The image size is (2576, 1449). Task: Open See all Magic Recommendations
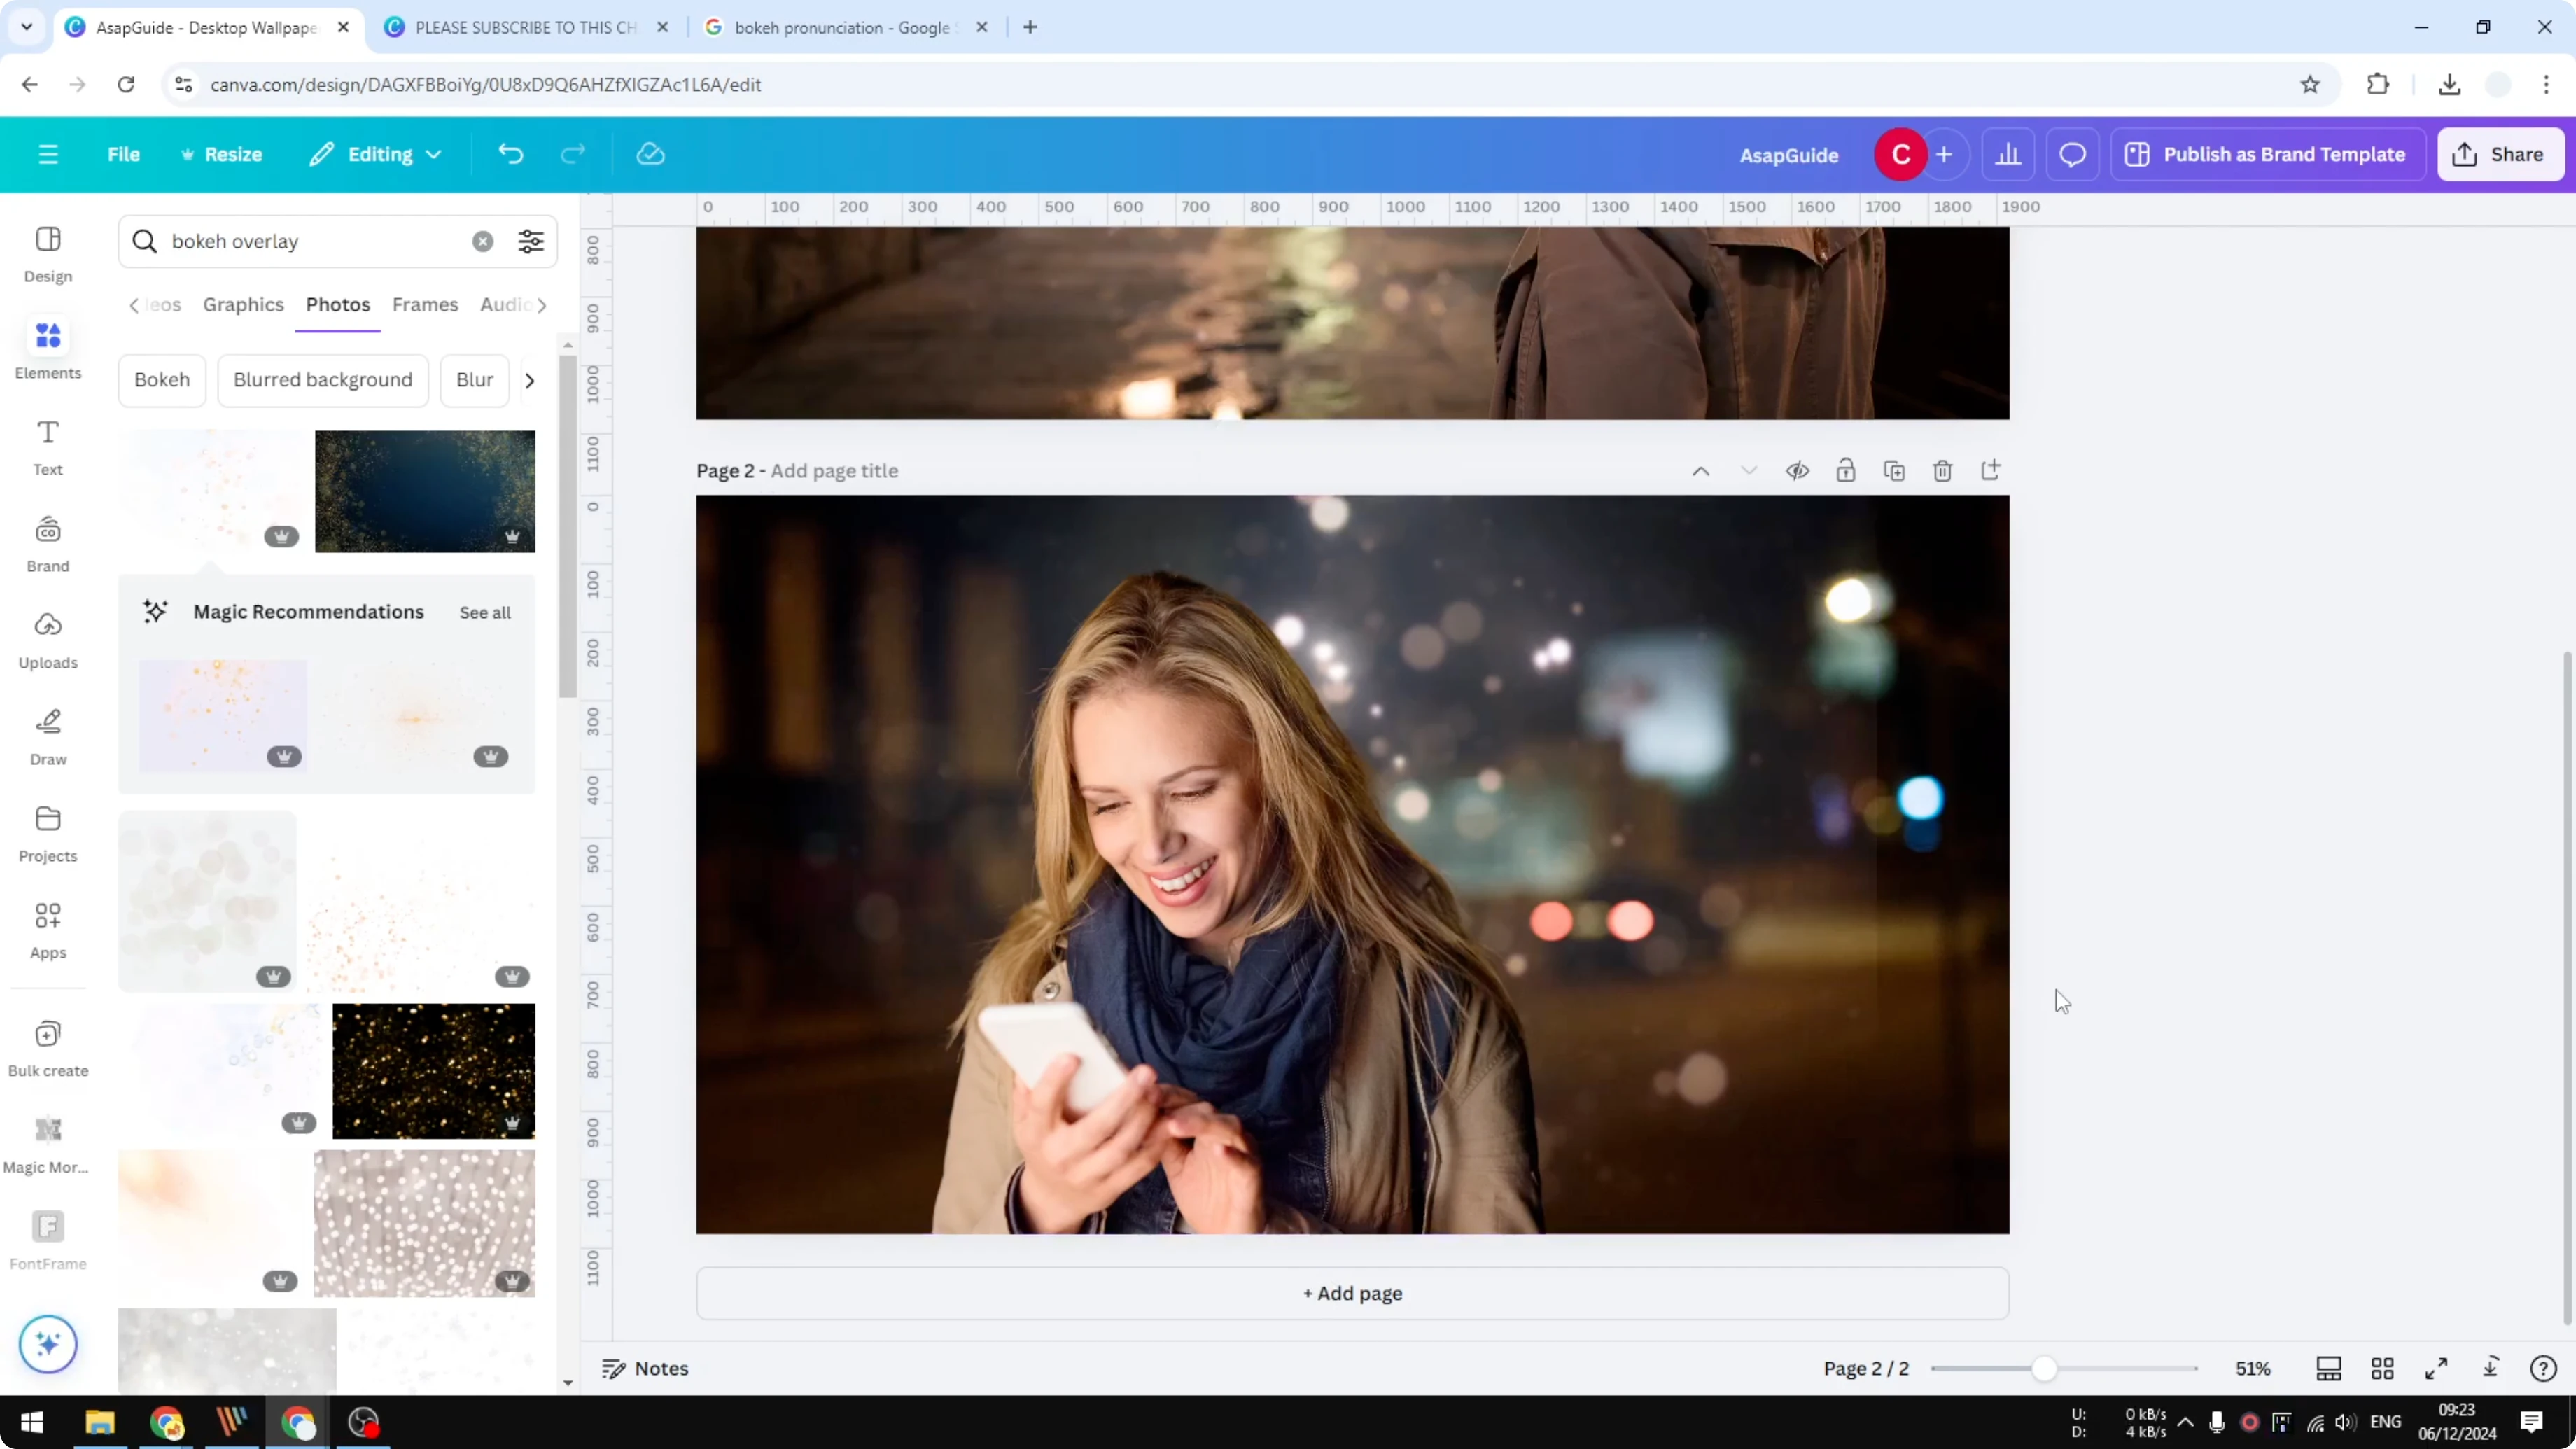(x=484, y=612)
